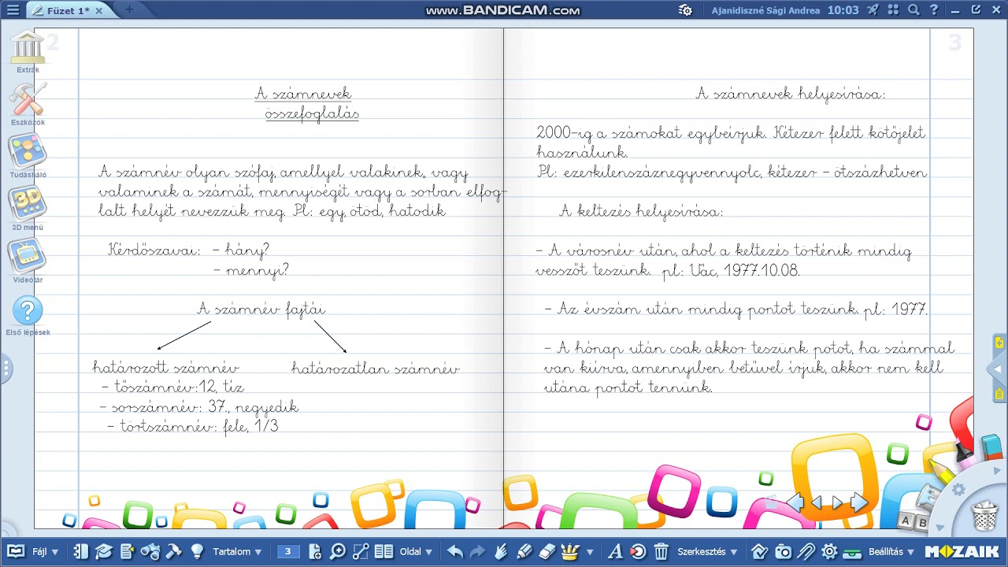Select the hand pointer tool
1008x567 pixels.
click(501, 551)
